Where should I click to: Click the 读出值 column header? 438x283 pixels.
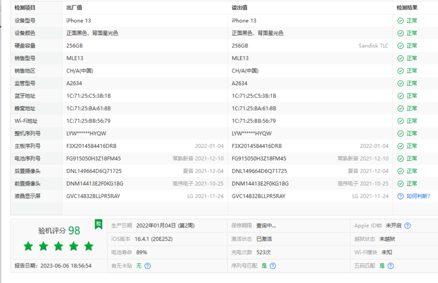[239, 8]
